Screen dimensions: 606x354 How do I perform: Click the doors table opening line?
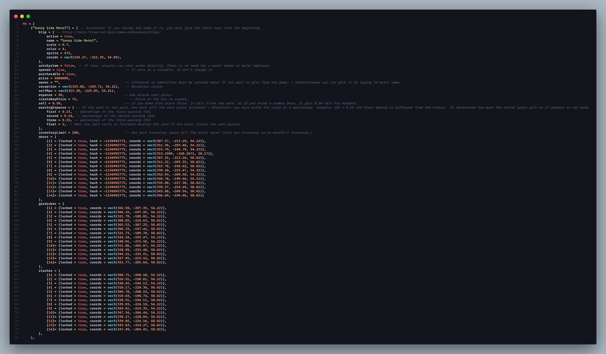pos(47,137)
